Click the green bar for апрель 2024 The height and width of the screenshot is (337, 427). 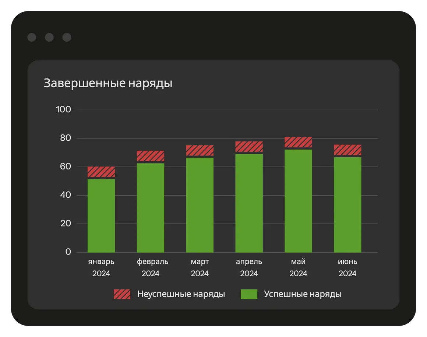pyautogui.click(x=249, y=203)
